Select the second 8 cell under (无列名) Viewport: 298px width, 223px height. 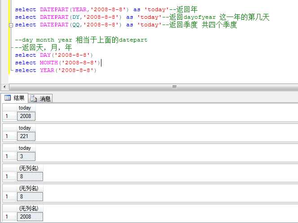click(x=30, y=197)
